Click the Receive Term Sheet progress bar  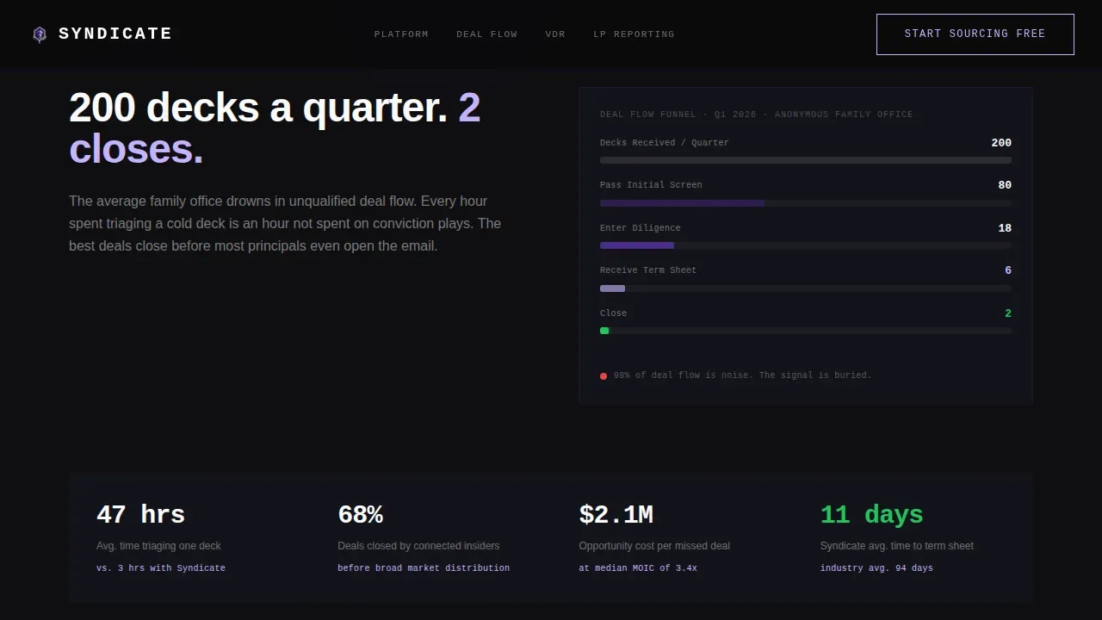point(806,288)
